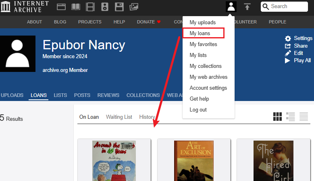Select My uploads from account menu
This screenshot has height=181, width=314.
point(203,23)
